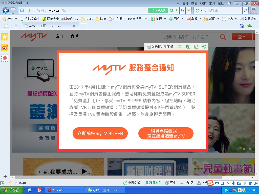Screen dimensions: 259x194
Task: Click the cloud icon left of tabs
Action: pyautogui.click(x=6, y=26)
